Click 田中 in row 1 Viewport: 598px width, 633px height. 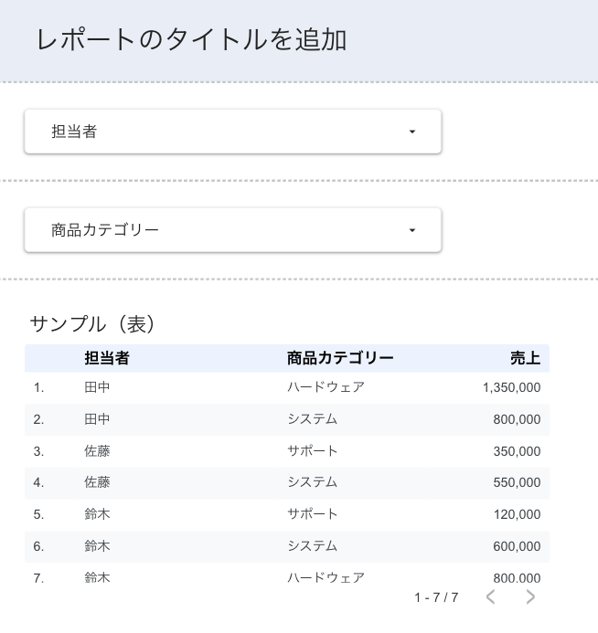(x=97, y=387)
